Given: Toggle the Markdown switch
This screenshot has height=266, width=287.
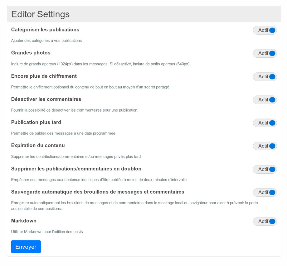Looking at the screenshot, I should tap(265, 221).
